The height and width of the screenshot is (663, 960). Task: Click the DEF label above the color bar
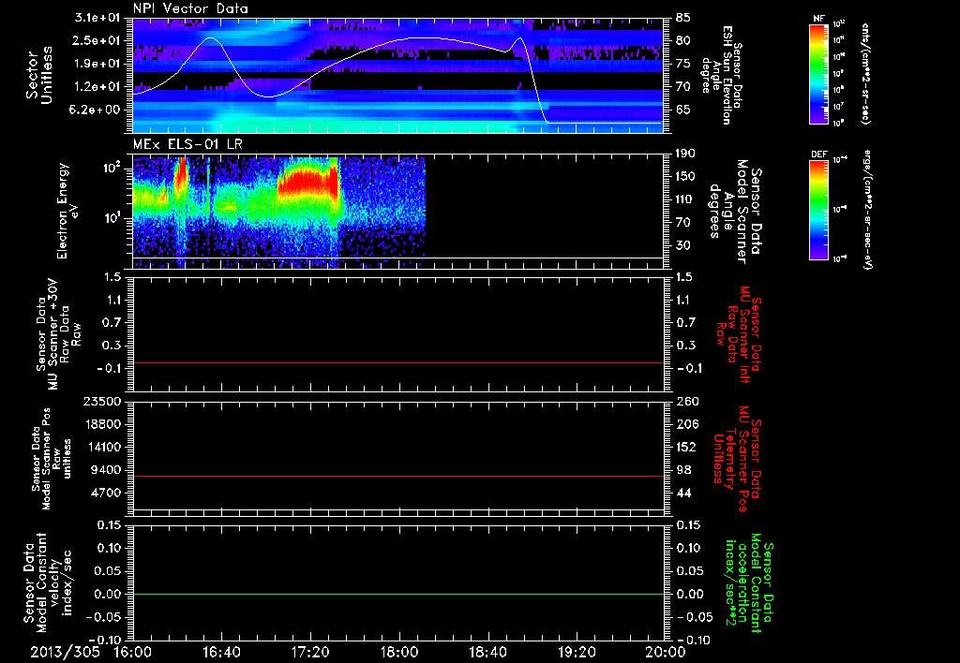[819, 155]
